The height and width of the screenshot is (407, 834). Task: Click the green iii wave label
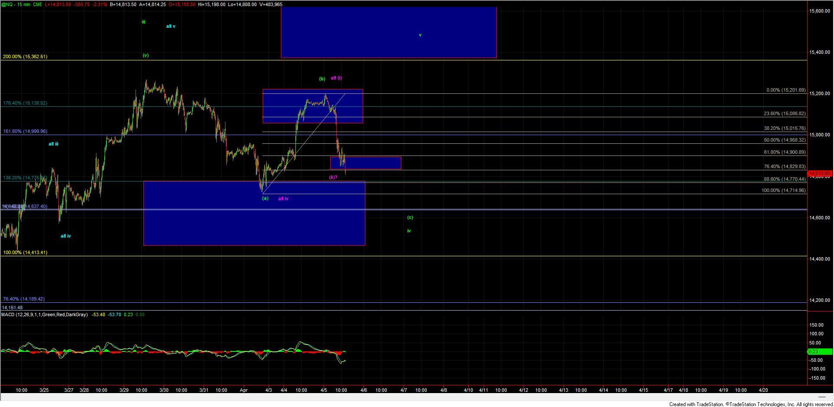(143, 22)
